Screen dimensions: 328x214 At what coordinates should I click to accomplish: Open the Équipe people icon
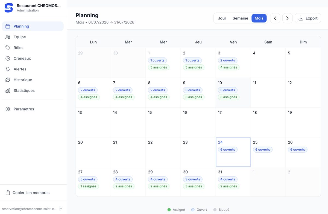pos(8,37)
